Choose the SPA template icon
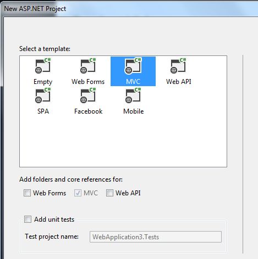Screen dimensions: 258x259 (43, 95)
